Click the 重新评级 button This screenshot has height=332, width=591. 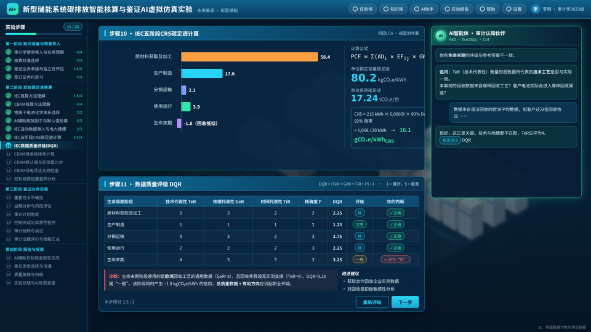[x=372, y=302]
